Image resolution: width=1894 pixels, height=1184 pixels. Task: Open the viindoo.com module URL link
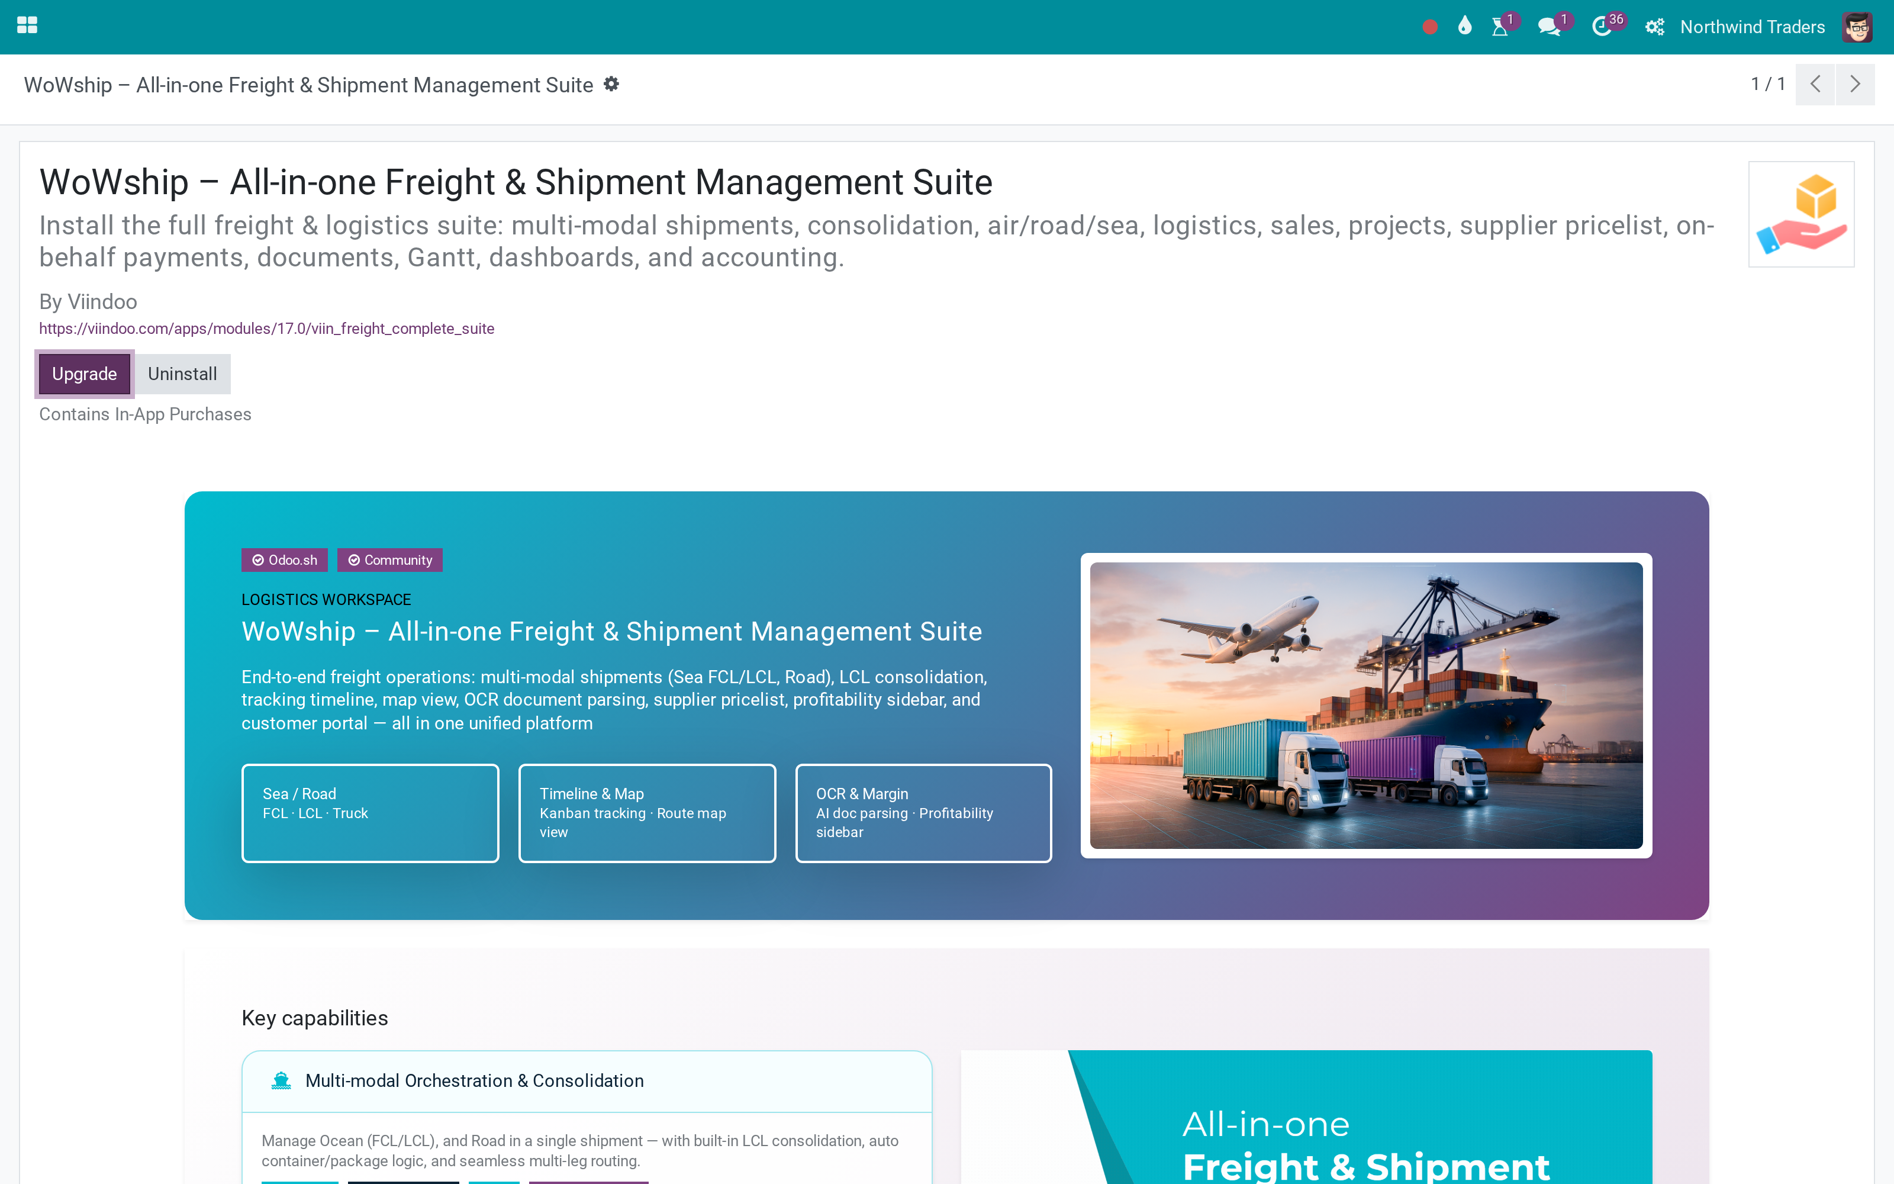click(267, 329)
